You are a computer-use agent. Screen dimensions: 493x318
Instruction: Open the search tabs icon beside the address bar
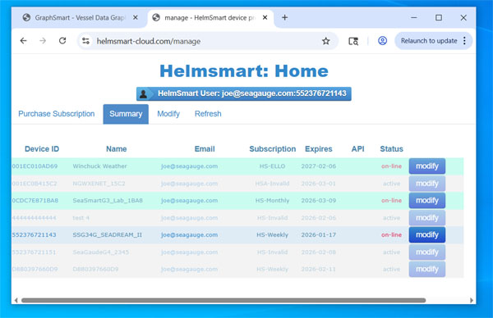(x=353, y=41)
